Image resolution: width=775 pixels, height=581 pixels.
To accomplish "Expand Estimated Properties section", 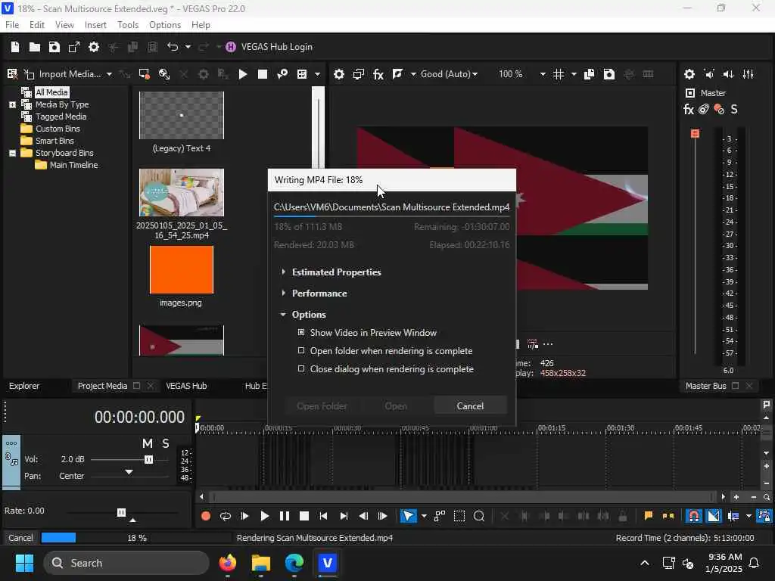I will pos(283,272).
